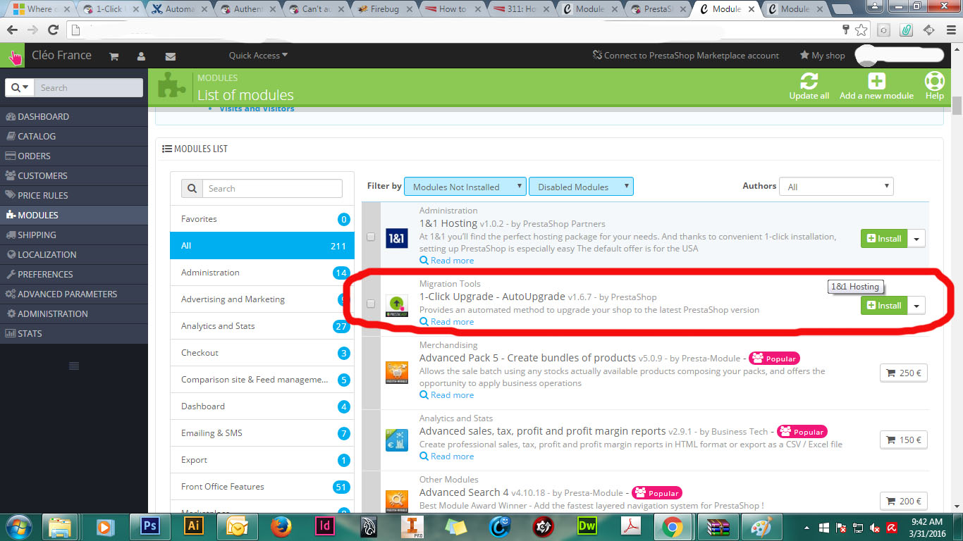Open Customers in the sidebar

click(x=74, y=175)
